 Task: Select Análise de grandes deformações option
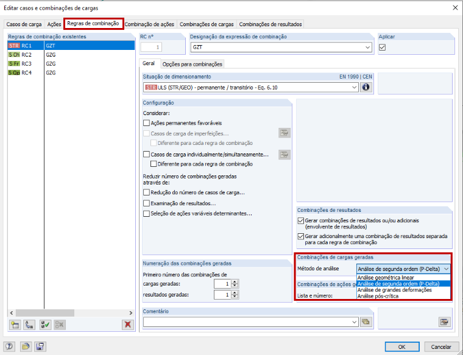click(x=403, y=290)
